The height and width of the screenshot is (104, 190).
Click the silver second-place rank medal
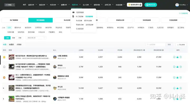[x=4, y=67]
